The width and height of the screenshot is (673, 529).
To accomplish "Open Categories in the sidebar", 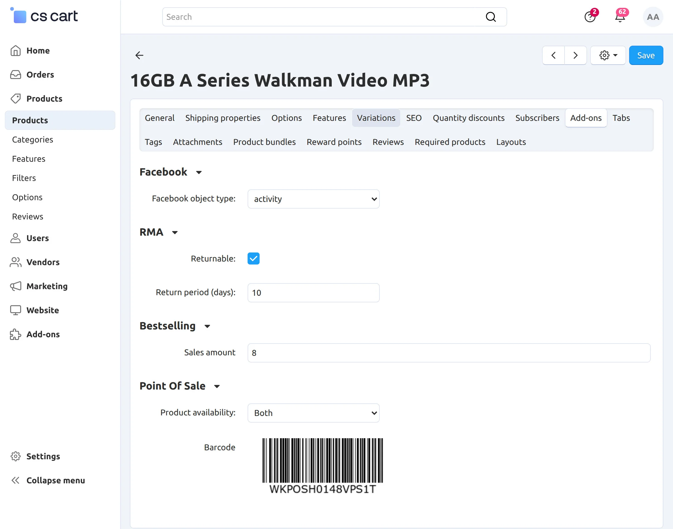I will pyautogui.click(x=32, y=139).
